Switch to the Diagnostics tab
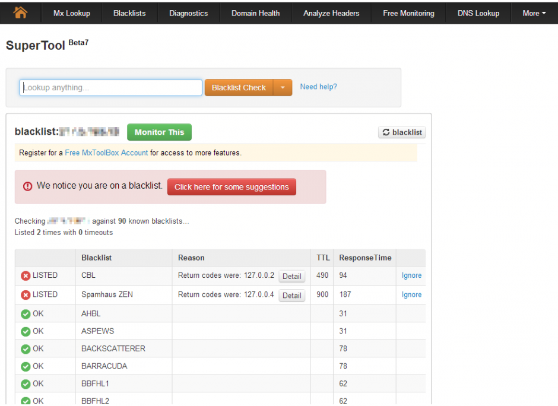Viewport: 558px width, 406px height. (188, 12)
